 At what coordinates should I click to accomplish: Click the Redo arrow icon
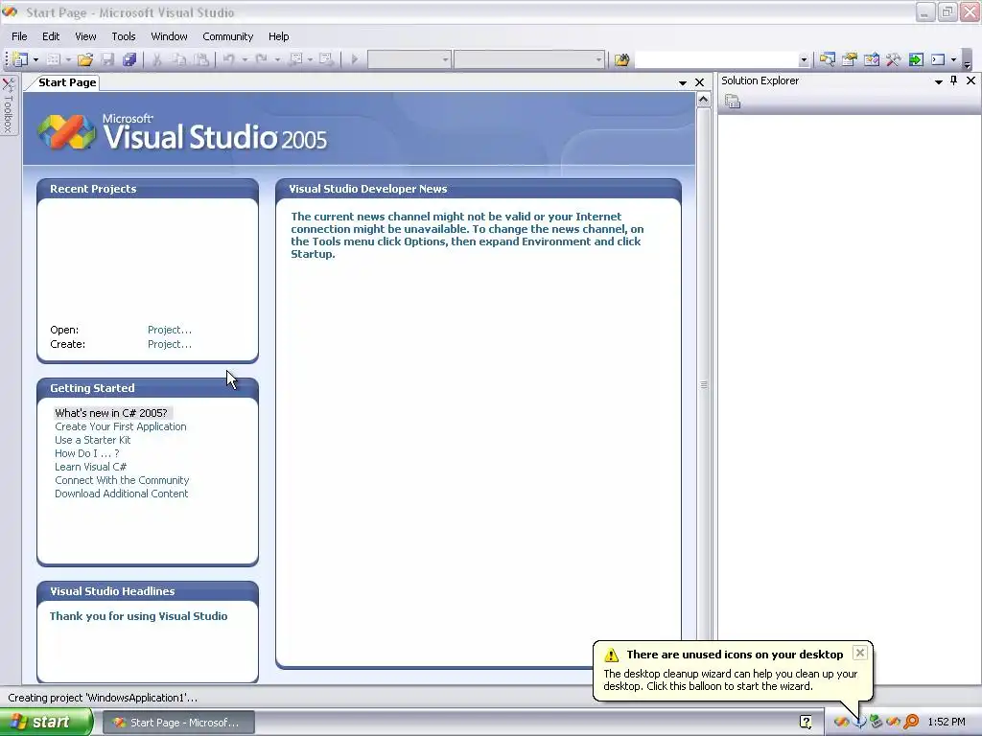click(261, 59)
